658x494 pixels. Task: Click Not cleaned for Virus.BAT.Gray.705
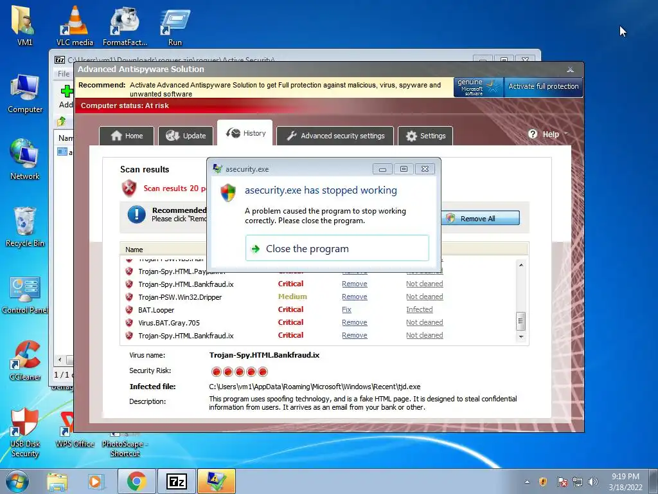[424, 323]
